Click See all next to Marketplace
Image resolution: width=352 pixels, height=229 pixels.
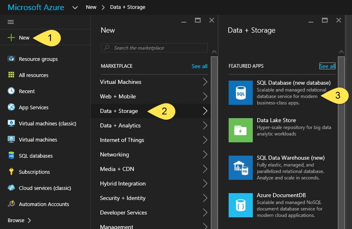[x=199, y=66]
